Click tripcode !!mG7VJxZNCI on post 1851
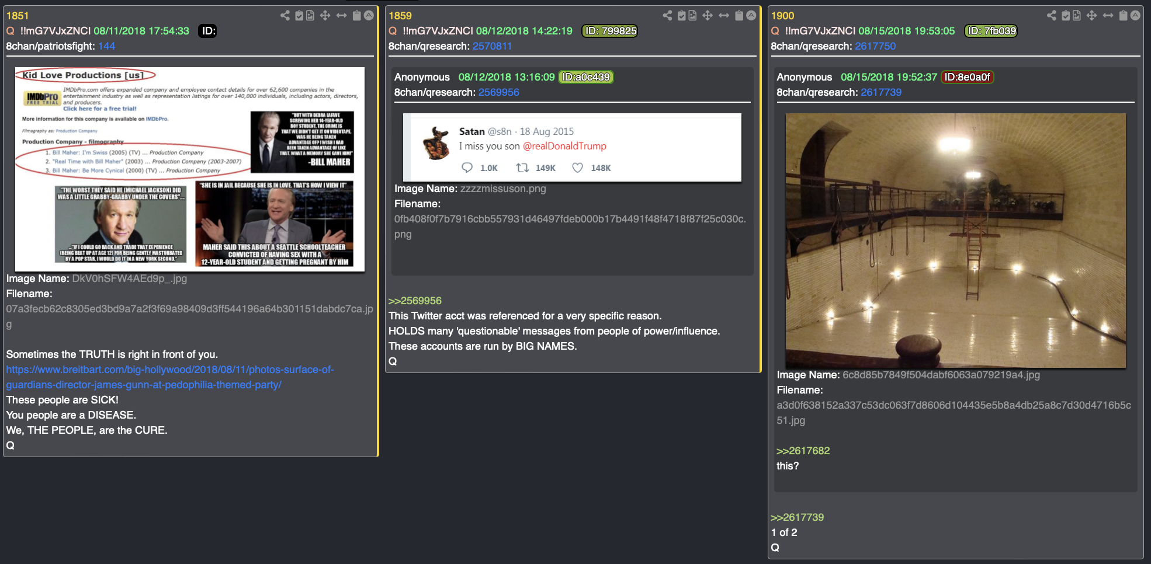 pos(56,31)
